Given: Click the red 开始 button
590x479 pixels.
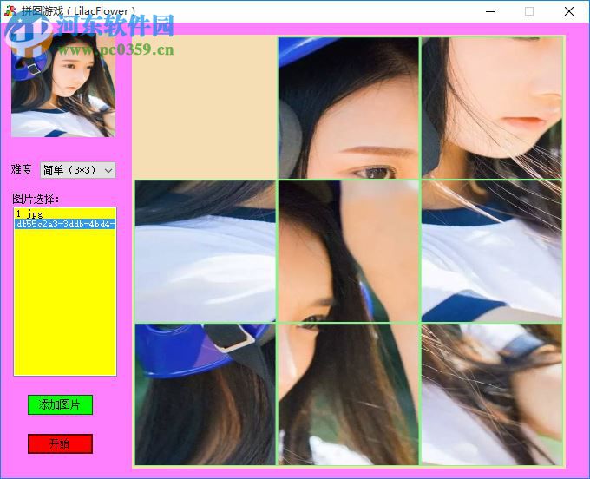Looking at the screenshot, I should point(60,444).
